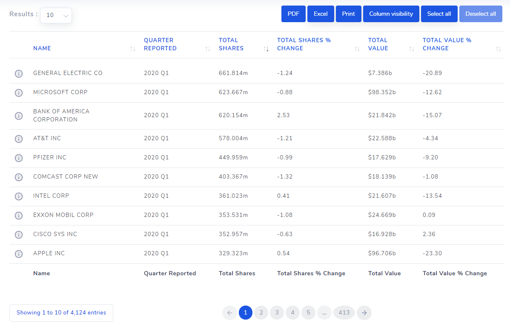
Task: Jump to page 5
Action: [308, 313]
